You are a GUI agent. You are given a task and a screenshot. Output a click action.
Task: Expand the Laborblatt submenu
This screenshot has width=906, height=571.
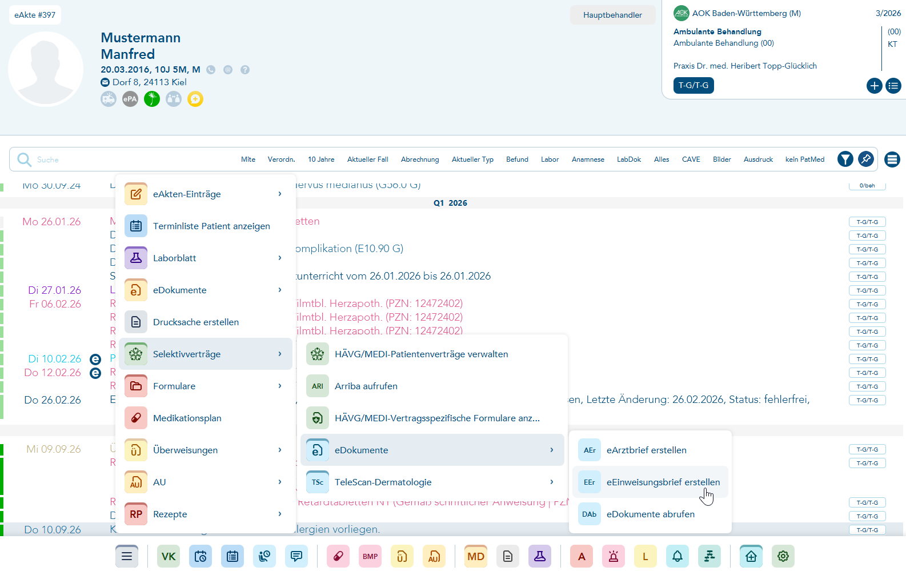tap(206, 258)
